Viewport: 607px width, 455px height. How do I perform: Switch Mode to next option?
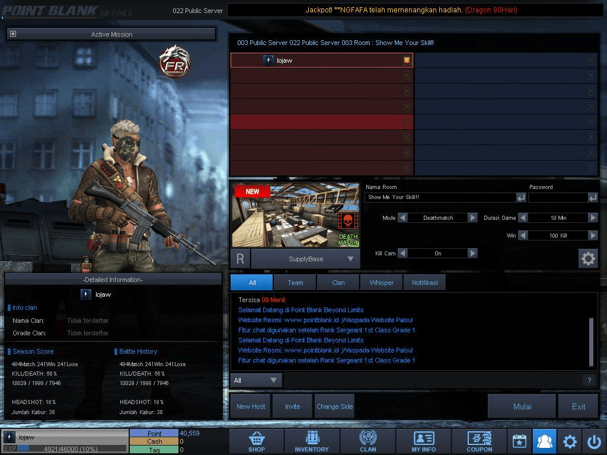coord(472,218)
